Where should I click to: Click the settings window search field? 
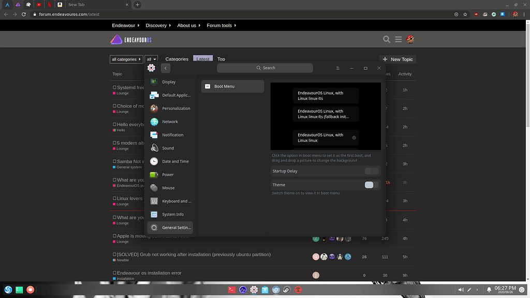coord(265,68)
